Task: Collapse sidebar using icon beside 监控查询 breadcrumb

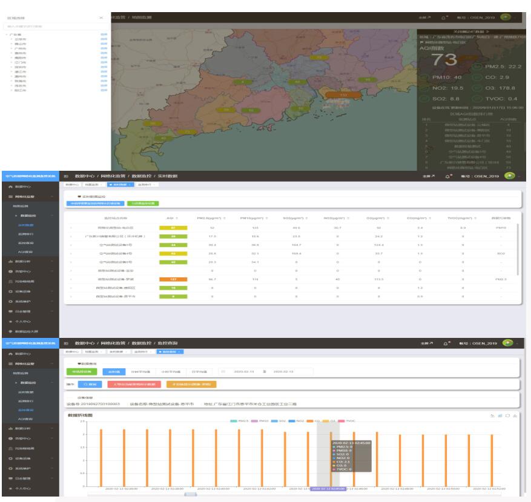Action: point(65,343)
